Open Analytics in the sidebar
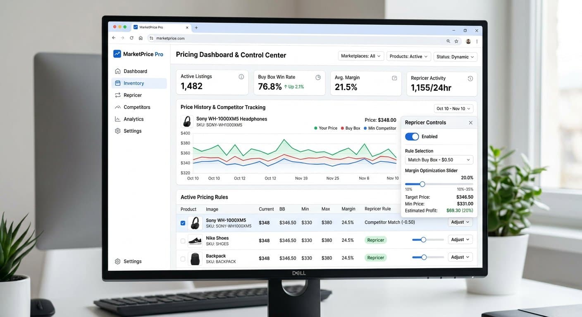The image size is (582, 317). (x=134, y=119)
